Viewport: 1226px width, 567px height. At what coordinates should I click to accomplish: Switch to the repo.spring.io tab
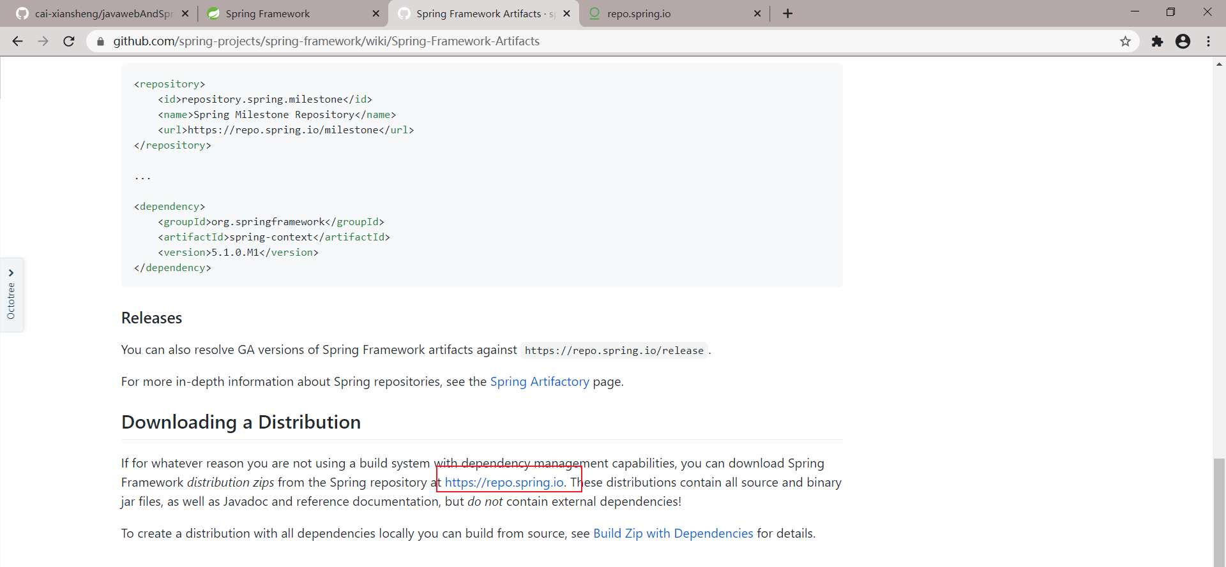click(x=674, y=13)
